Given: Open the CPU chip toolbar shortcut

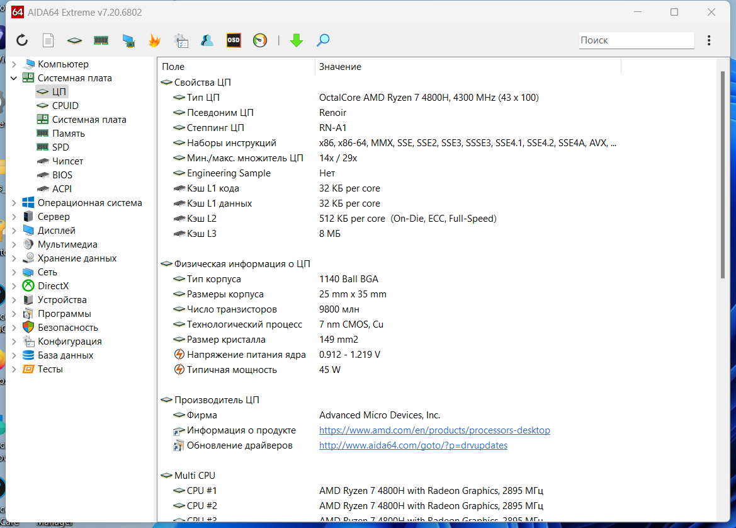Looking at the screenshot, I should click(x=74, y=41).
